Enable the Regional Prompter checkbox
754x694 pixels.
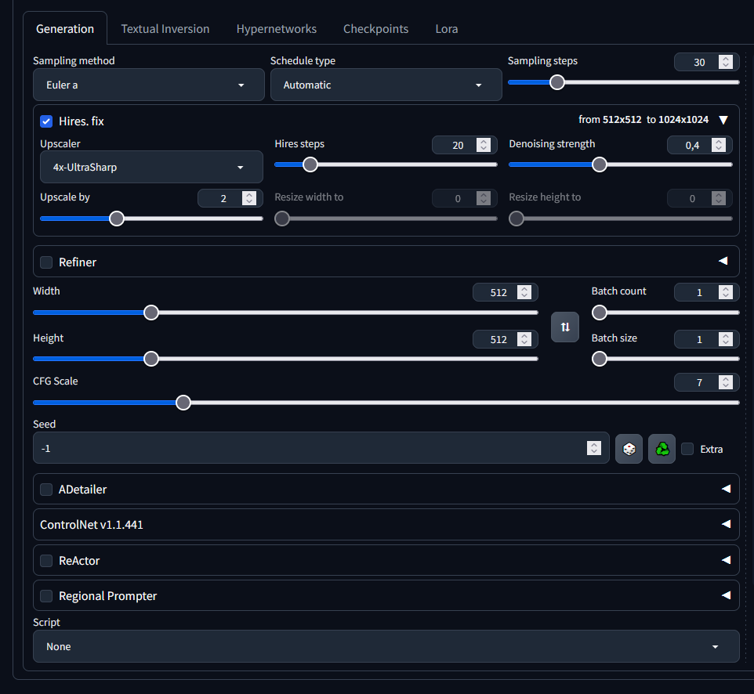(x=46, y=596)
